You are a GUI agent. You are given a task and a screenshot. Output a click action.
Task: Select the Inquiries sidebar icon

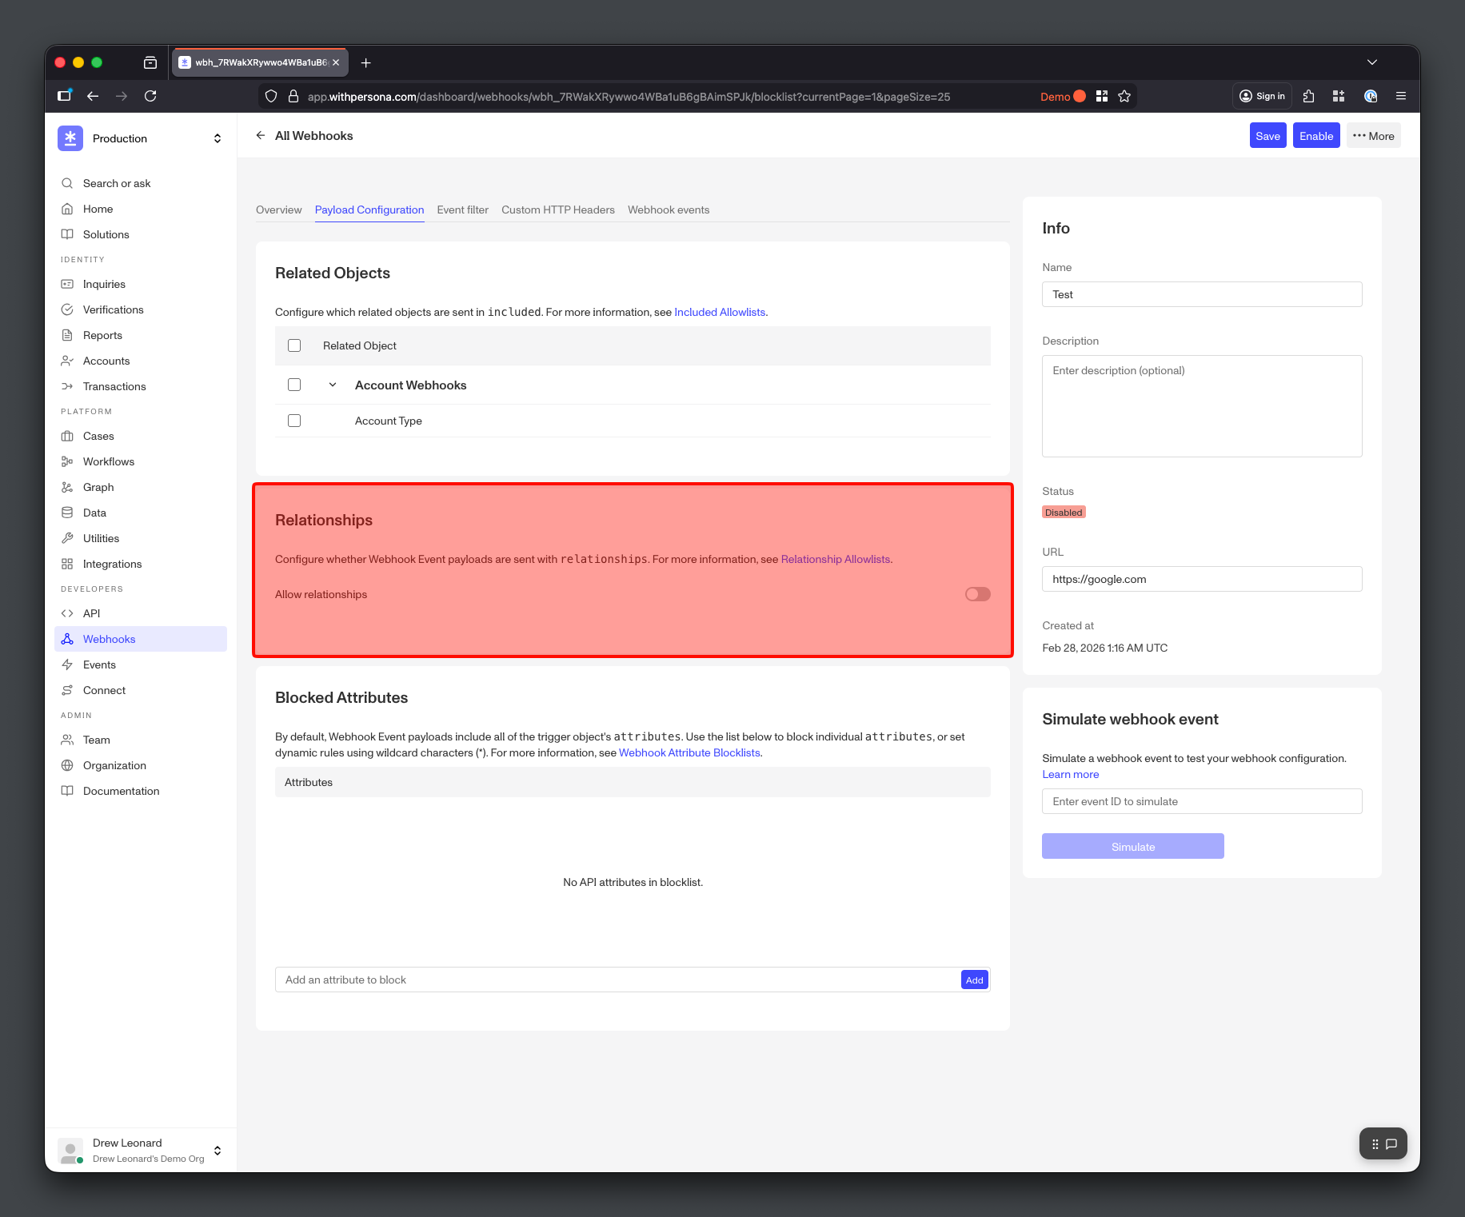coord(68,284)
